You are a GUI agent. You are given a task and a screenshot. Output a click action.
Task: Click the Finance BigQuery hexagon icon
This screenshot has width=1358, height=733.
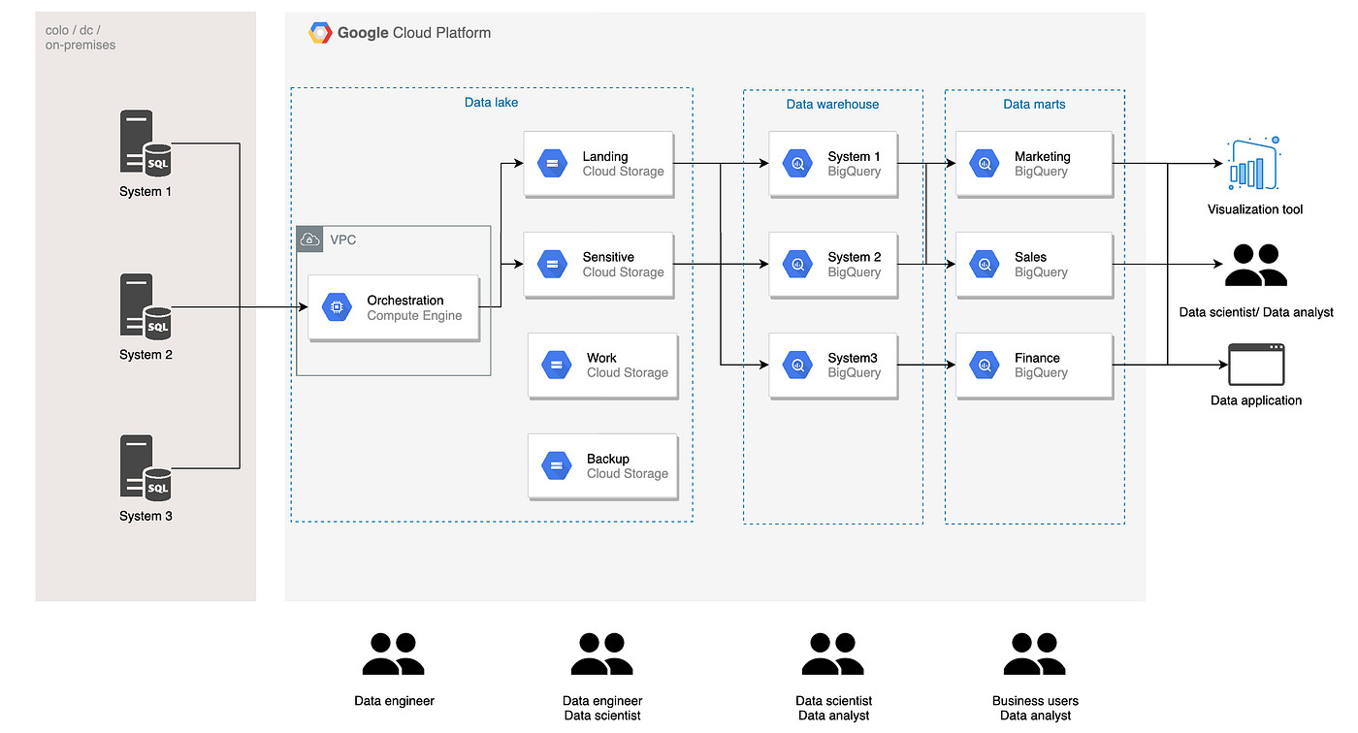(x=984, y=365)
